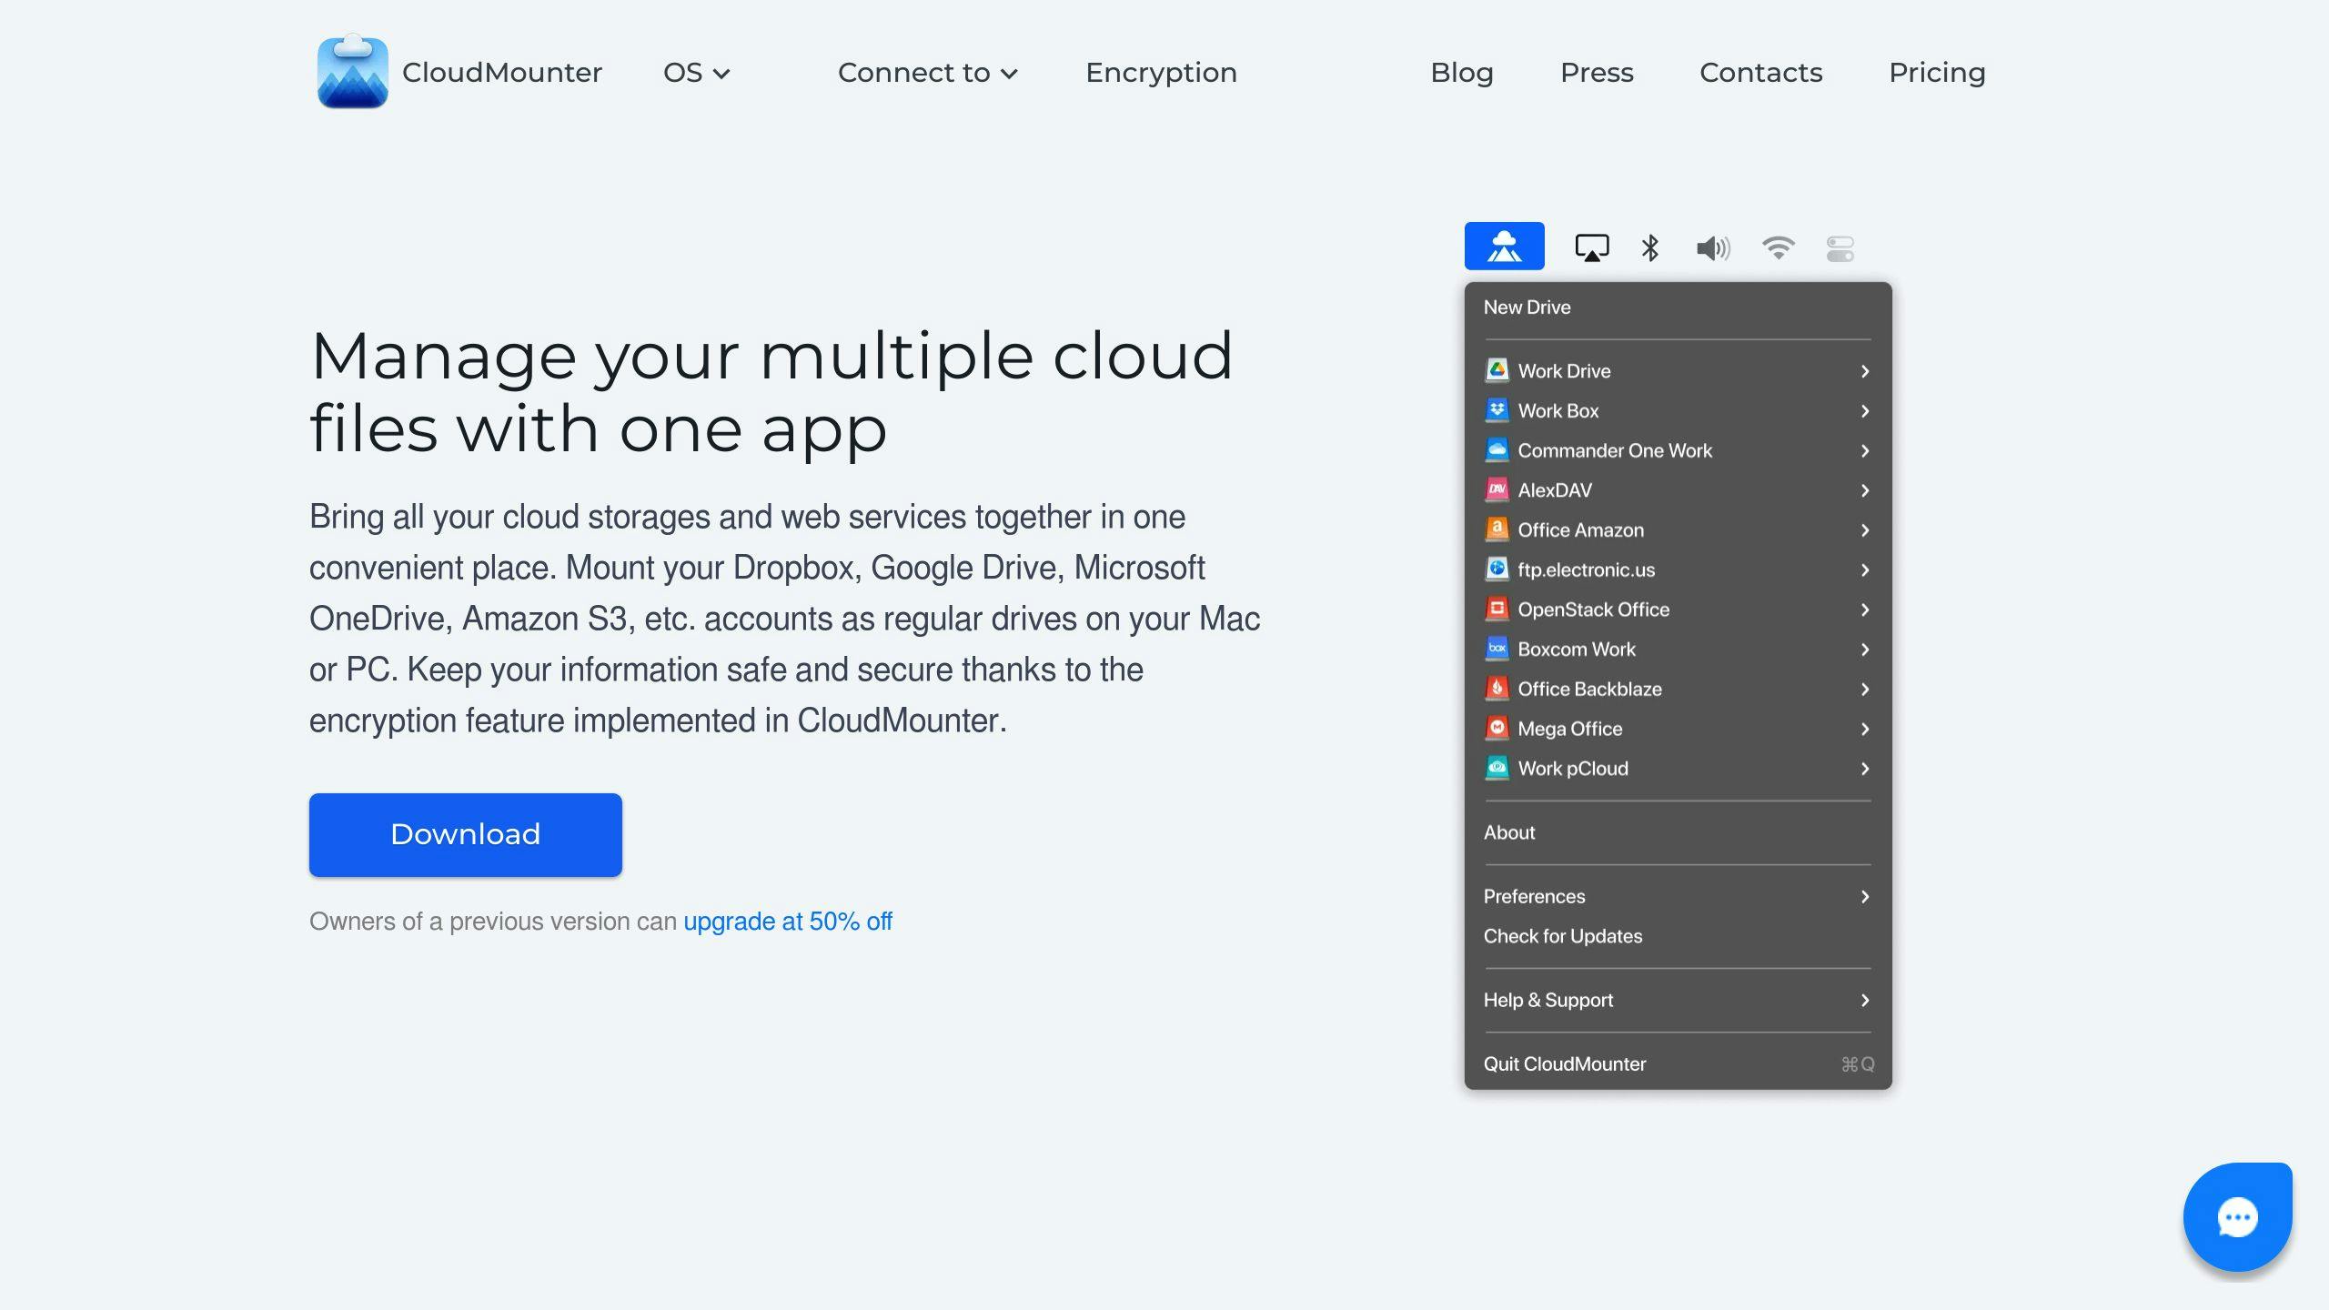Expand the Work pCloud submenu arrow
The width and height of the screenshot is (2329, 1310).
[1864, 769]
